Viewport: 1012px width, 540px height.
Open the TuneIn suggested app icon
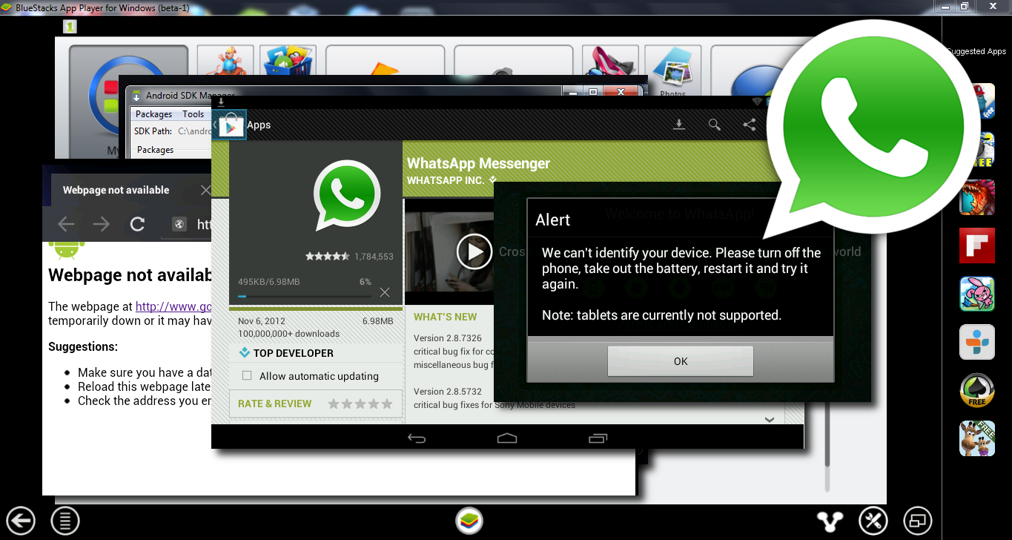click(976, 342)
